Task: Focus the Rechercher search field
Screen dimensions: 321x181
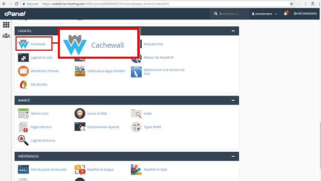Action: coord(233,13)
